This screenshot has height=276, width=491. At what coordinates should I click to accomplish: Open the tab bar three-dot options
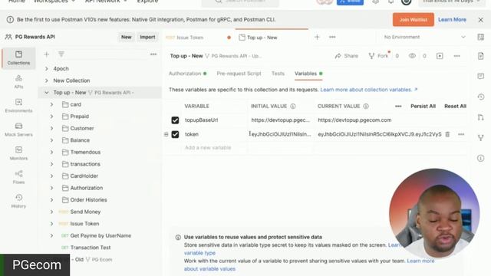[x=332, y=37]
